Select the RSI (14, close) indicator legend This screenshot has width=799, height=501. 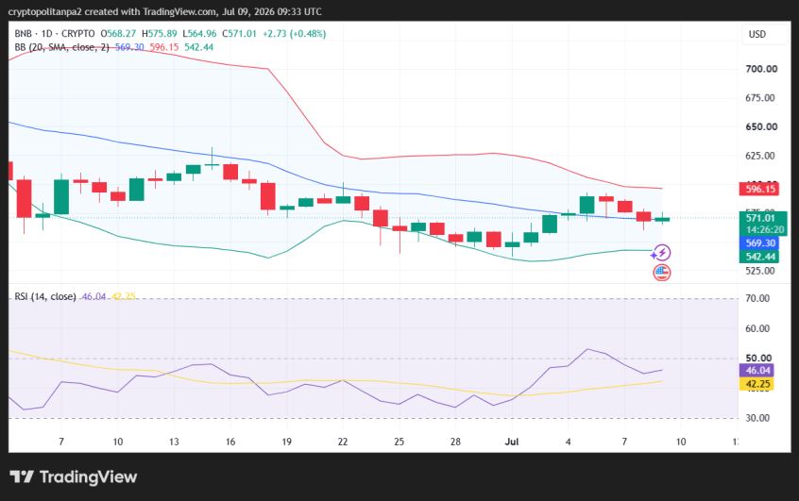click(x=44, y=296)
